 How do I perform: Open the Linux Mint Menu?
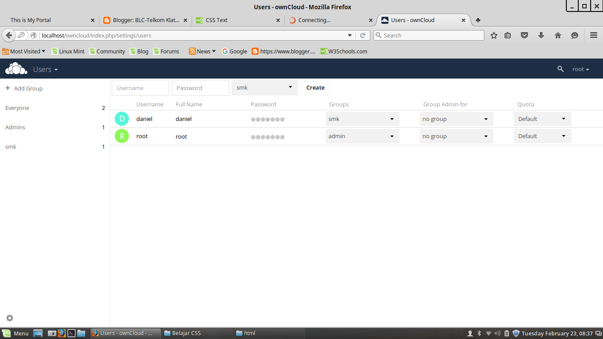tap(16, 333)
